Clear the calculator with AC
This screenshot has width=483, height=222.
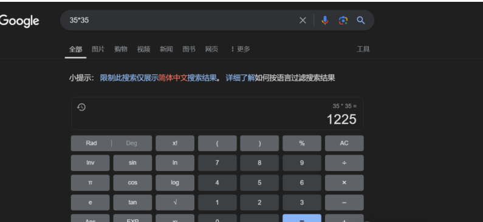pyautogui.click(x=344, y=143)
